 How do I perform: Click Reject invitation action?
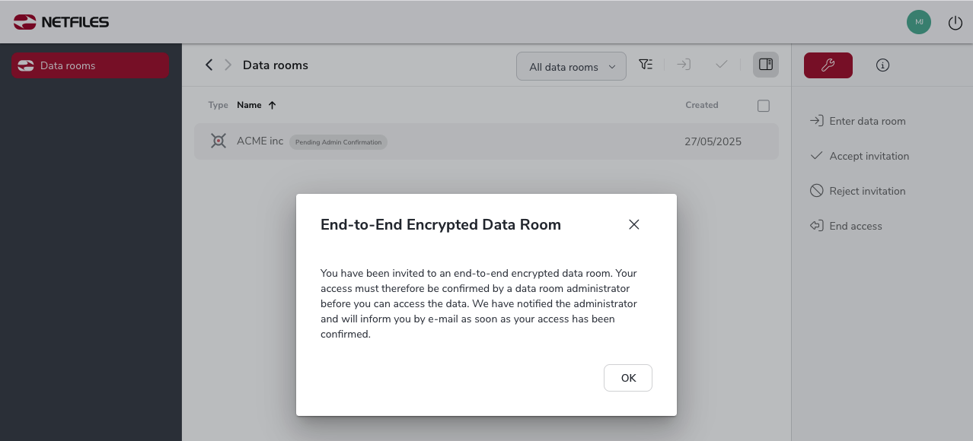click(857, 191)
